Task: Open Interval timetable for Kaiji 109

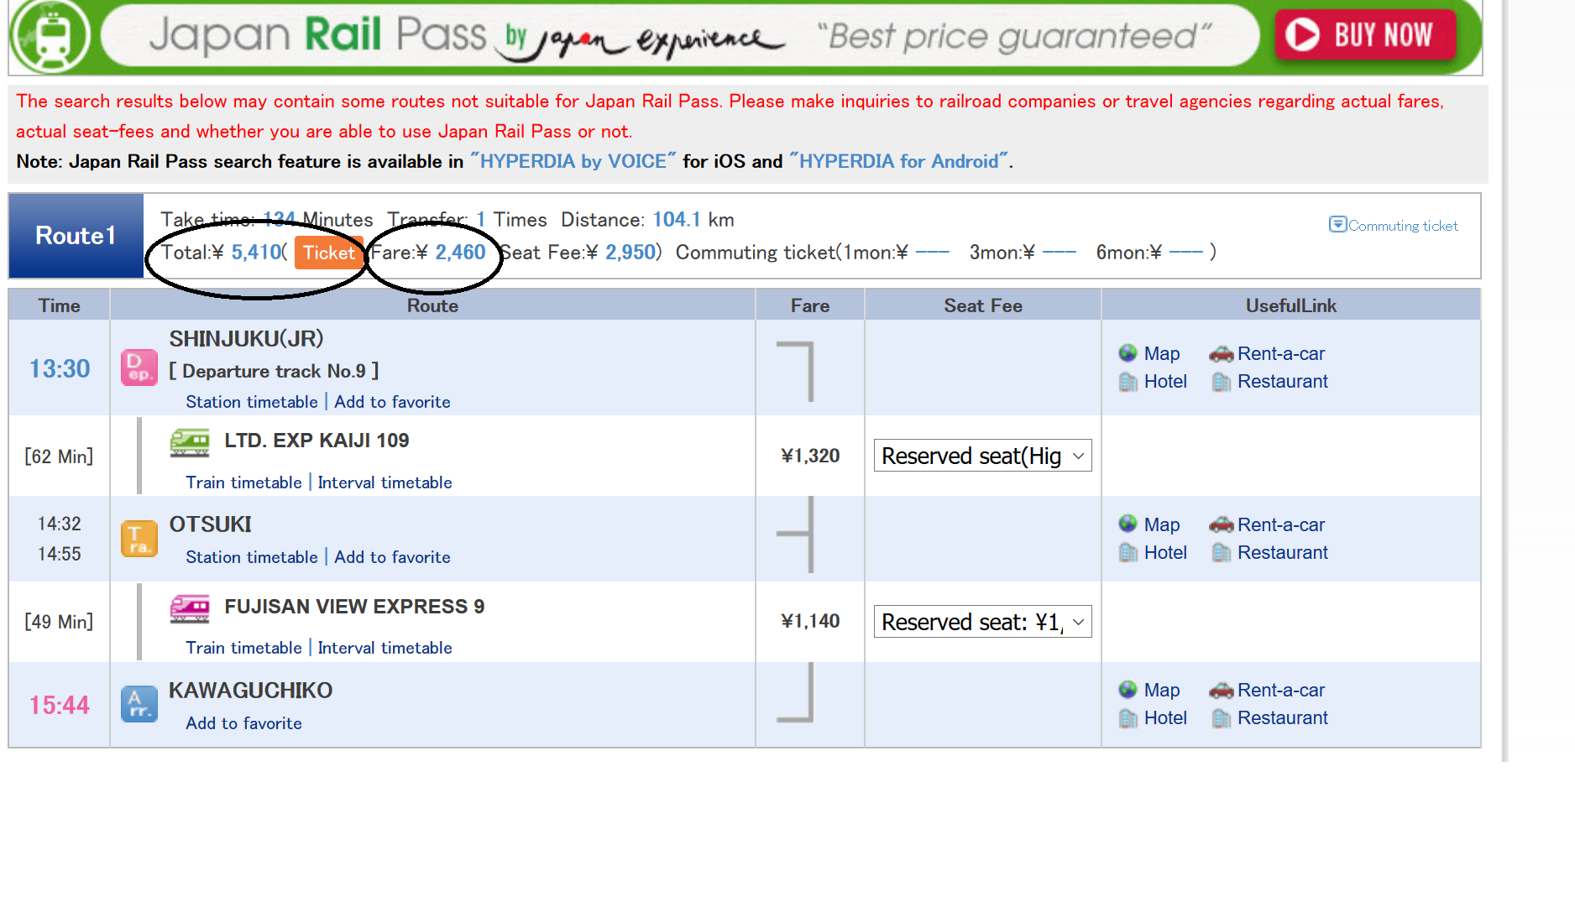Action: (385, 482)
